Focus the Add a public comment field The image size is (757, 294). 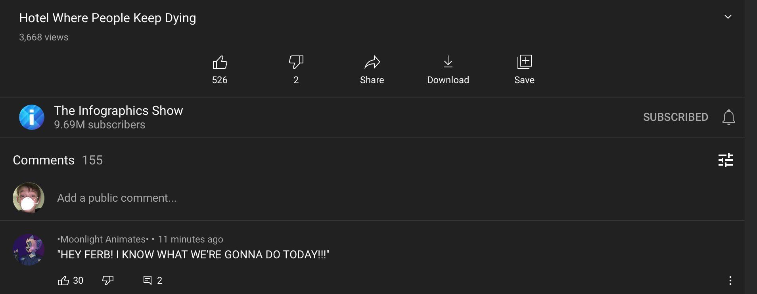tap(117, 198)
